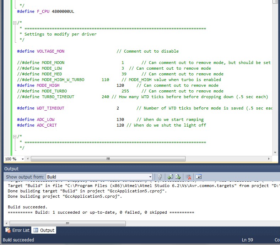Click the editor horizontal scrollbar thumb
The height and width of the screenshot is (245, 280).
(108, 159)
